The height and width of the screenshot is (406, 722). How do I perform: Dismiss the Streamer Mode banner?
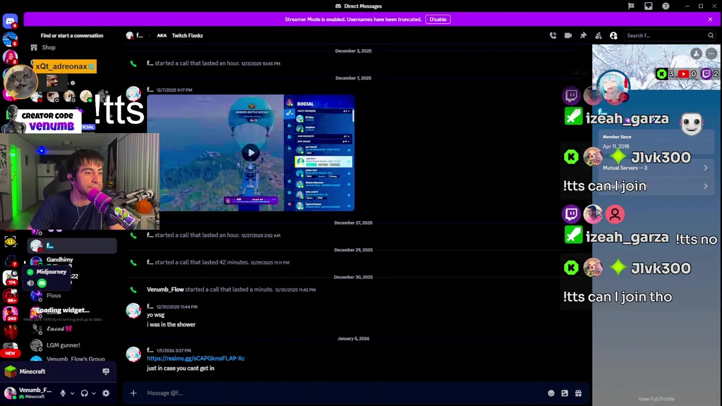tap(710, 19)
